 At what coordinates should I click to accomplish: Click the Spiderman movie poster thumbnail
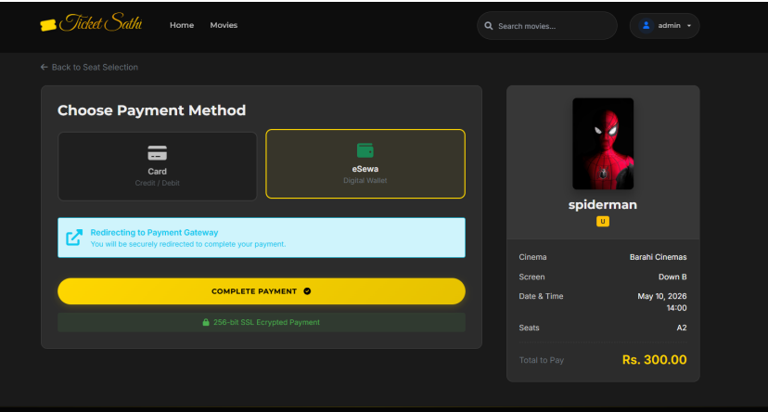[x=603, y=144]
